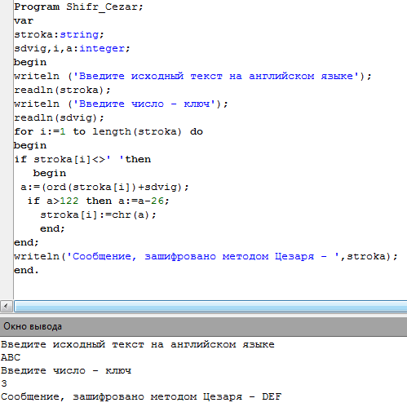Click on 'readln(sdvig);' line
The image size is (407, 407).
pyautogui.click(x=59, y=117)
